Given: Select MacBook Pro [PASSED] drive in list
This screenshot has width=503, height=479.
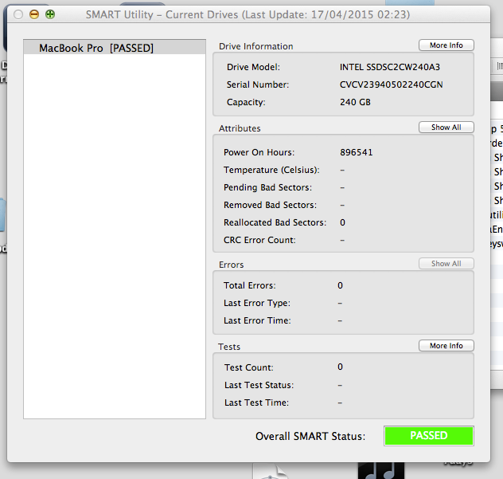Looking at the screenshot, I should [115, 48].
